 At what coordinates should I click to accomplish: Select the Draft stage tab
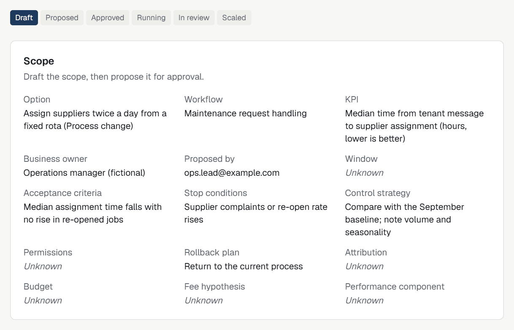tap(24, 18)
